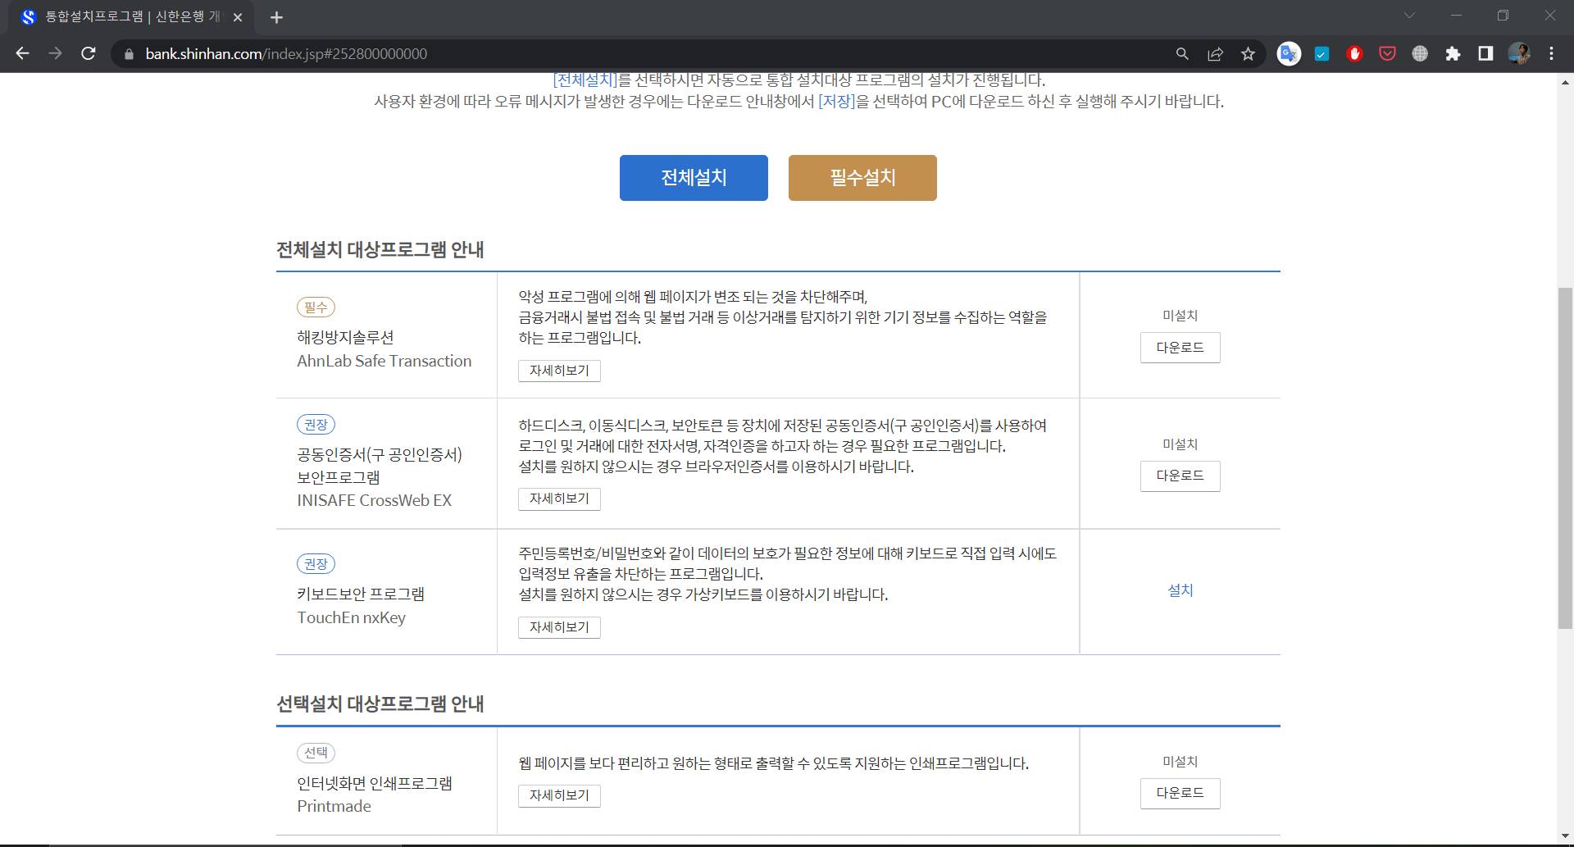Viewport: 1574px width, 847px height.
Task: Click the TouchEn nxKey text
Action: pyautogui.click(x=351, y=618)
